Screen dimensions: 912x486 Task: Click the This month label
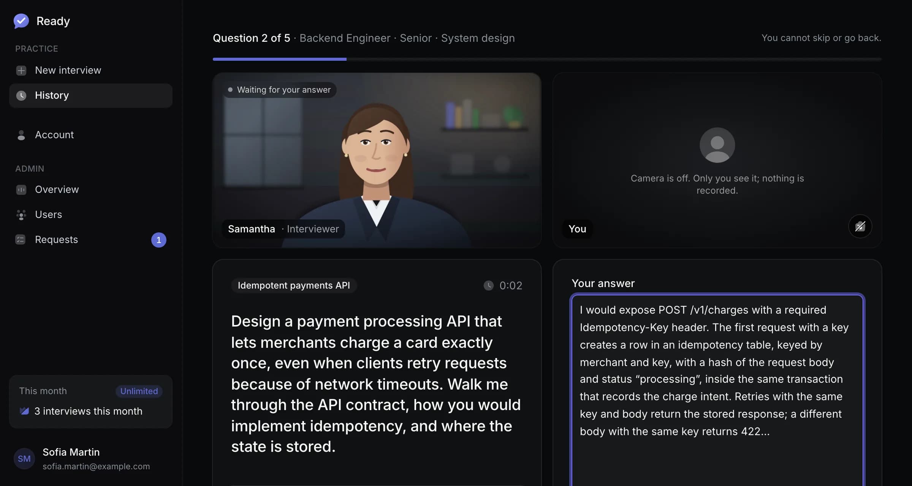pos(43,391)
